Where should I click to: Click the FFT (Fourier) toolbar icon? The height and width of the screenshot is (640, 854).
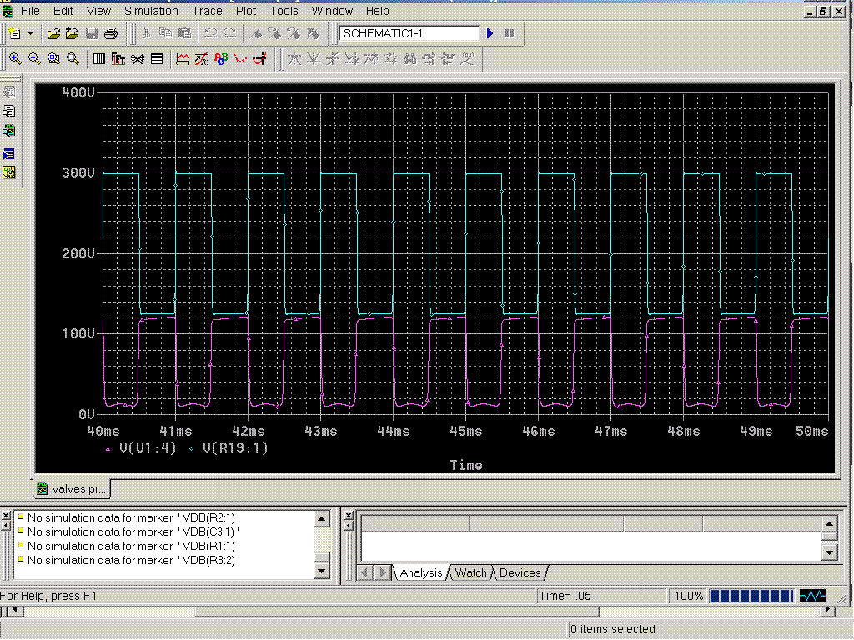tap(118, 59)
